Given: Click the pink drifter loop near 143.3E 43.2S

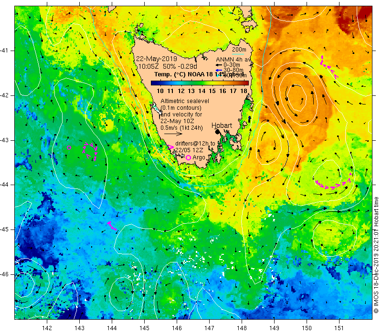Looking at the screenshot, I should click(90, 152).
